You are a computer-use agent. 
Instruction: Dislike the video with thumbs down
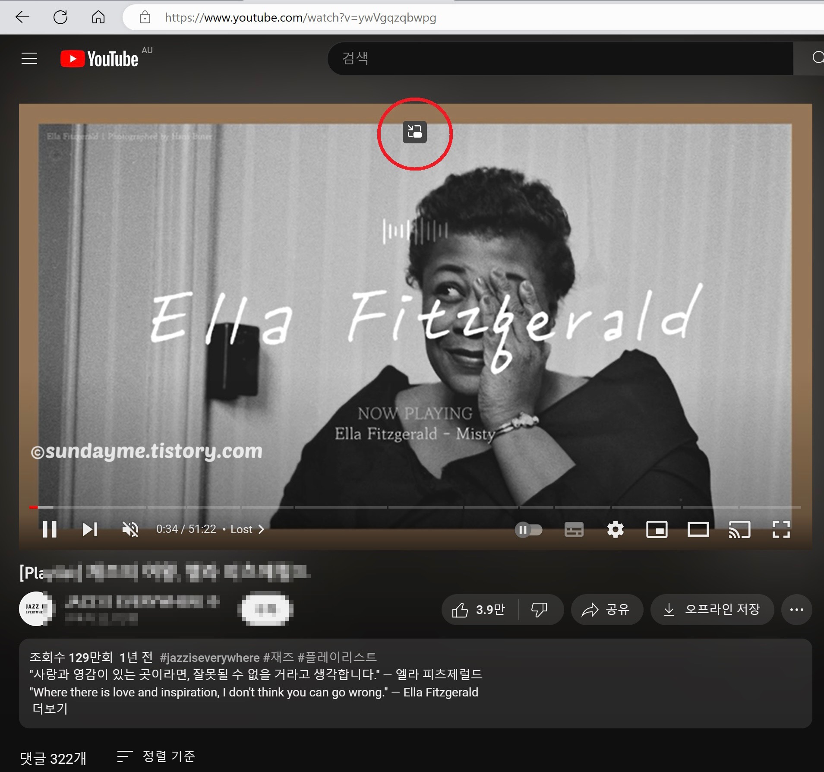(540, 610)
